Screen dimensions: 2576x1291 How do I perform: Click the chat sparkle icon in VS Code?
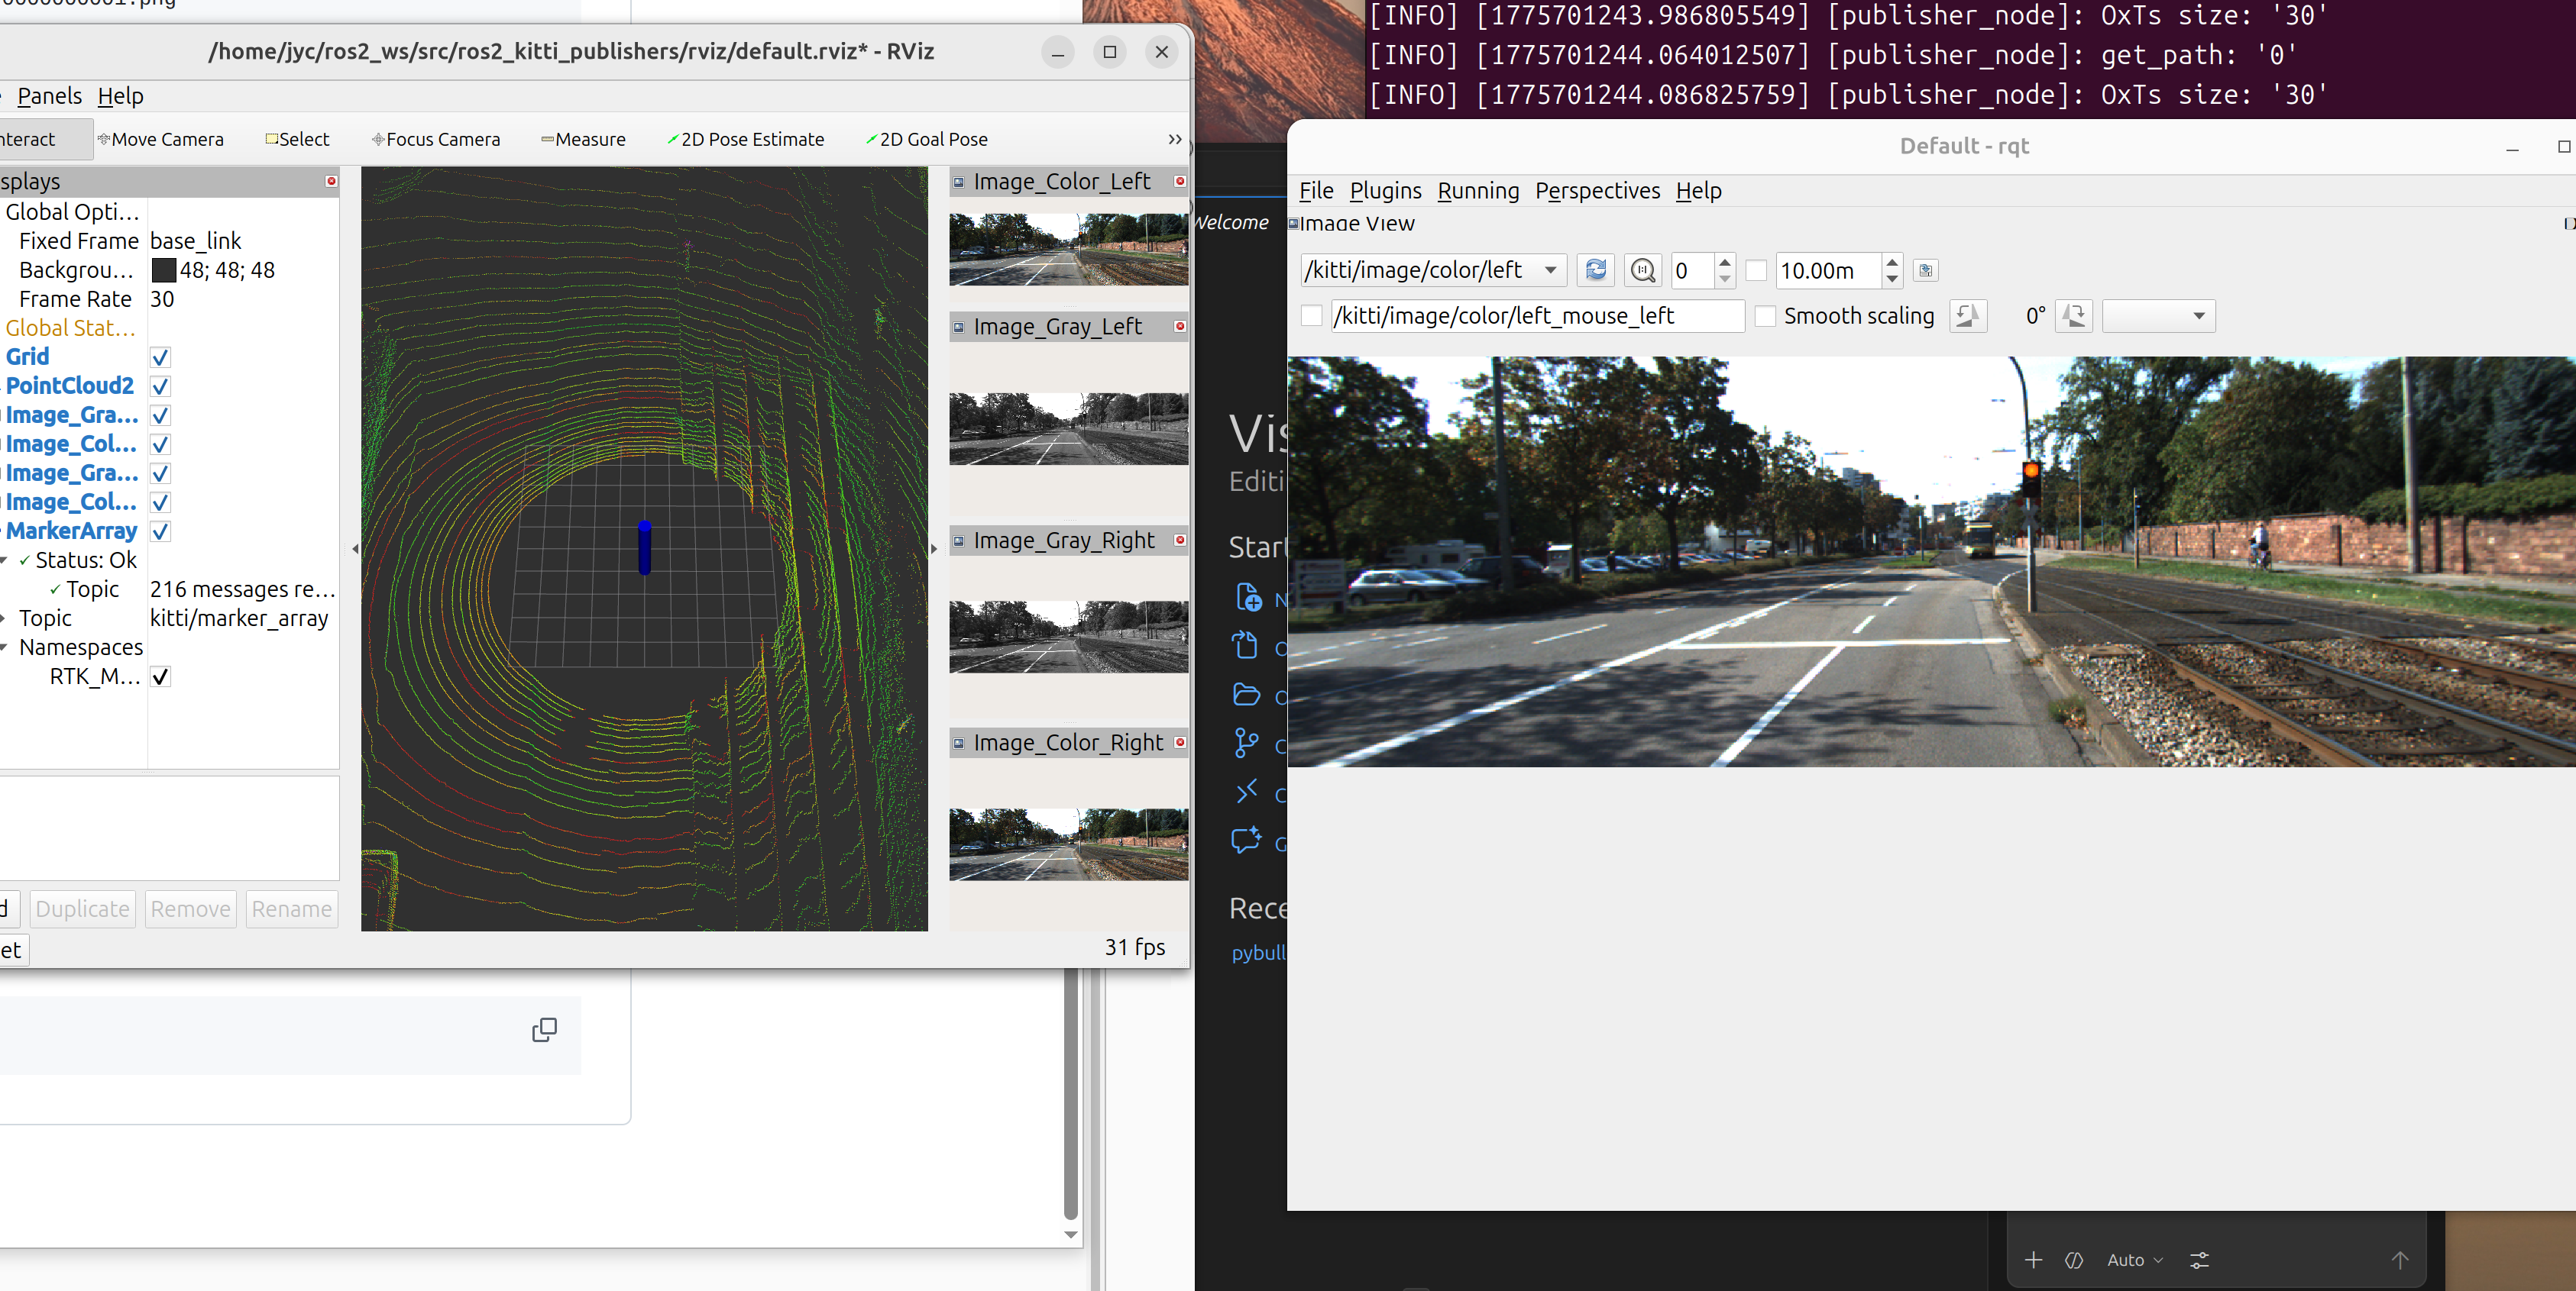pos(1246,839)
